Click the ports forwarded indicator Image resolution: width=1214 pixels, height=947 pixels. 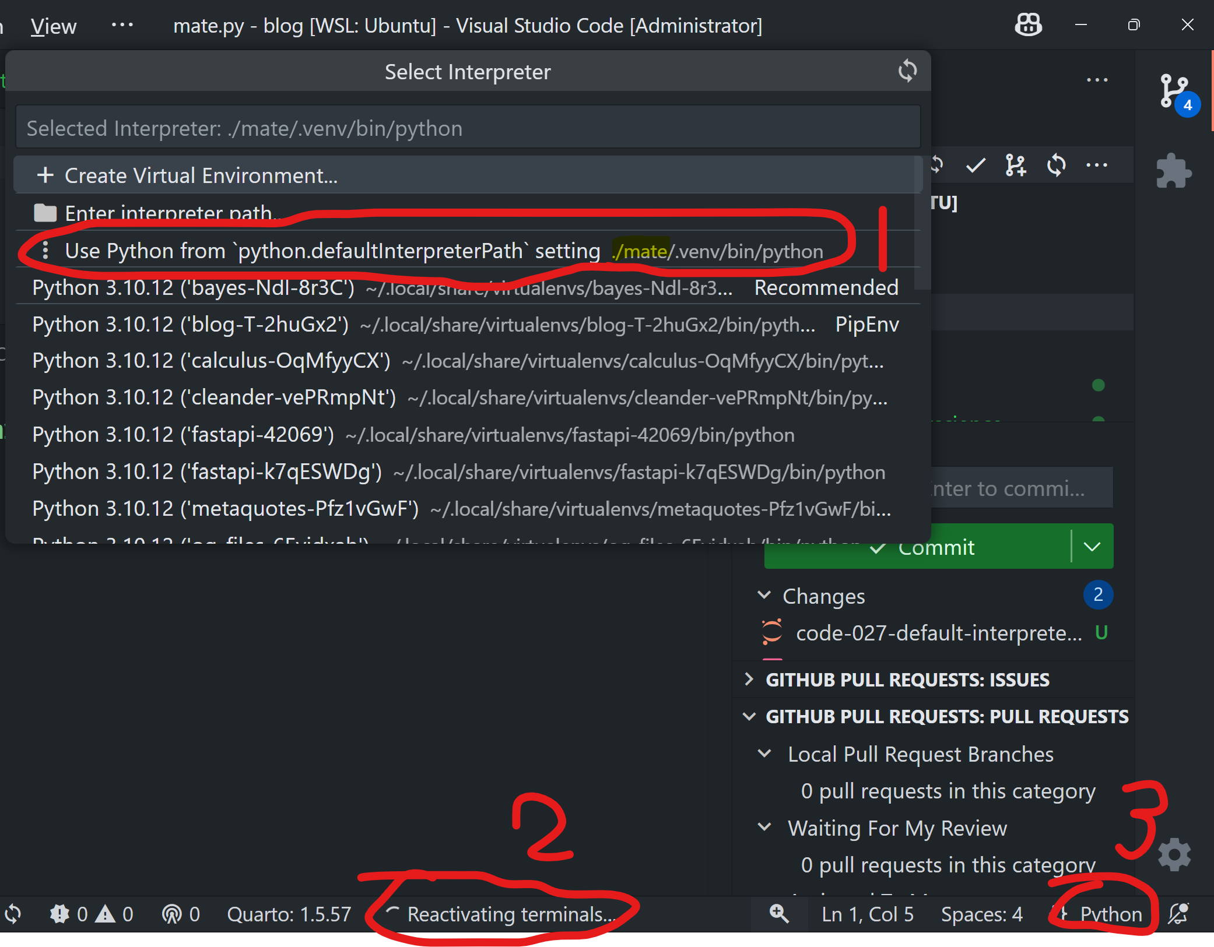pyautogui.click(x=181, y=914)
